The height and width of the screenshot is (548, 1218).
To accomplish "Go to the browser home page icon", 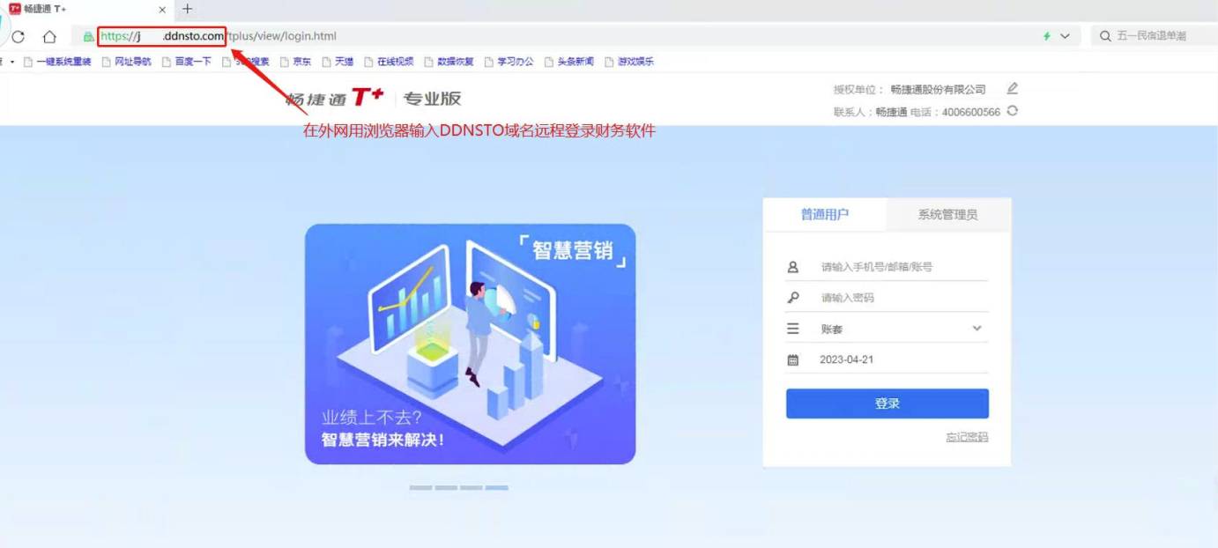I will click(x=49, y=36).
